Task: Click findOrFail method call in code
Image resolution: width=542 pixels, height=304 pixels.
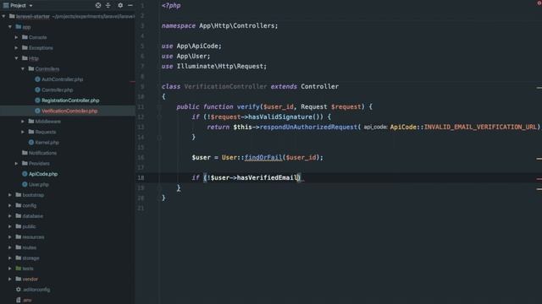Action: tap(263, 158)
